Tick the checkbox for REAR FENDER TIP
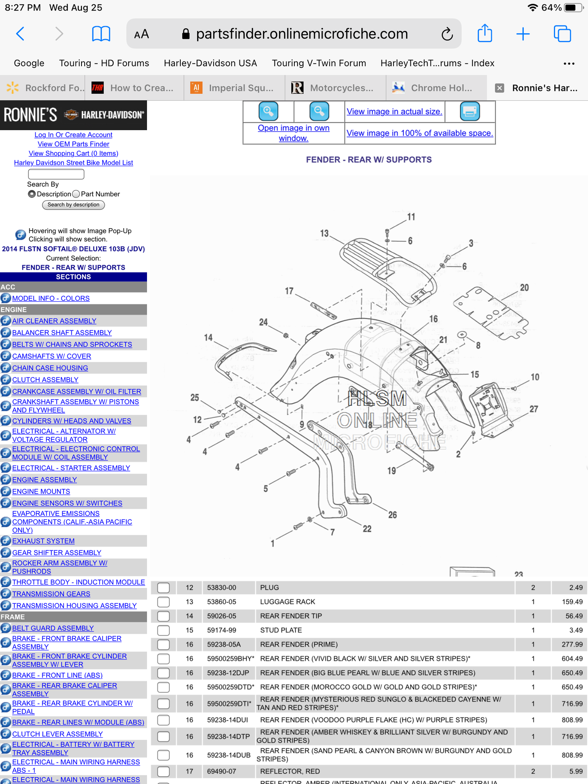588x784 pixels. [x=163, y=616]
